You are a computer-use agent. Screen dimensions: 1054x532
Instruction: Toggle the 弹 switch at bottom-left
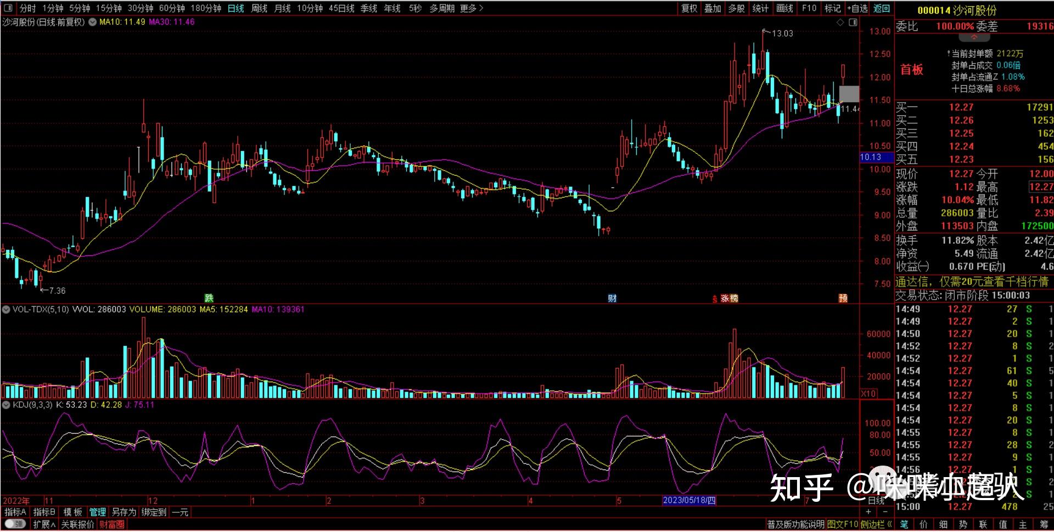tap(15, 524)
